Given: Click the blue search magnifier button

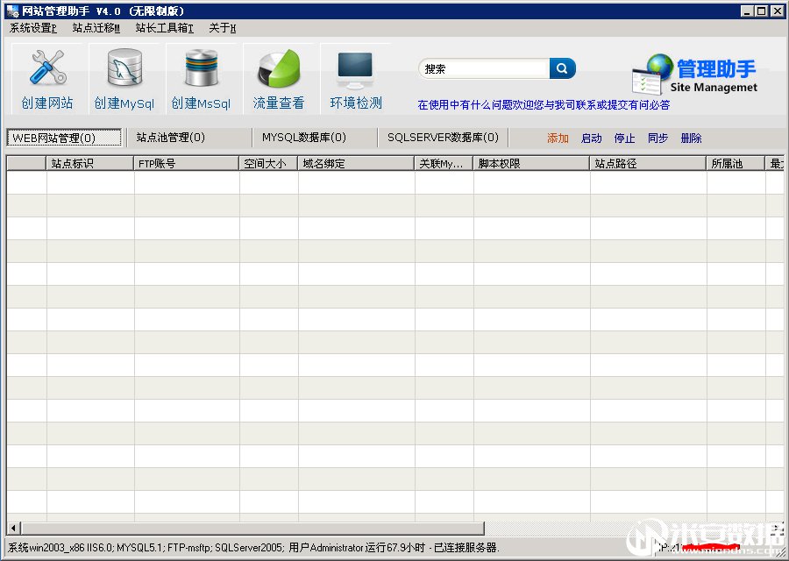Looking at the screenshot, I should 562,68.
